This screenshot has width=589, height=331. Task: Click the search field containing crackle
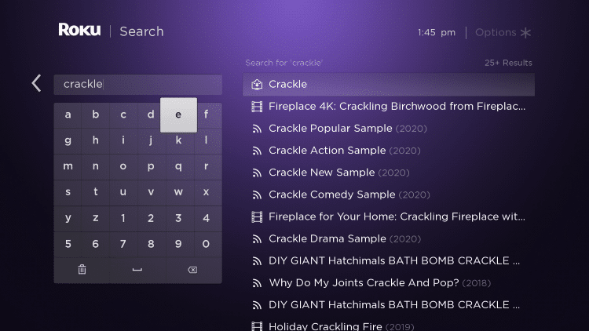pos(138,85)
